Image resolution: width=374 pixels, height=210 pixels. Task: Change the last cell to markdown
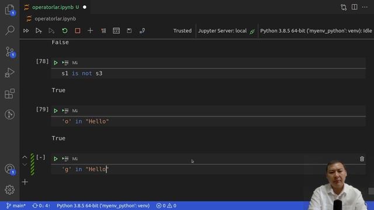pyautogui.click(x=75, y=159)
